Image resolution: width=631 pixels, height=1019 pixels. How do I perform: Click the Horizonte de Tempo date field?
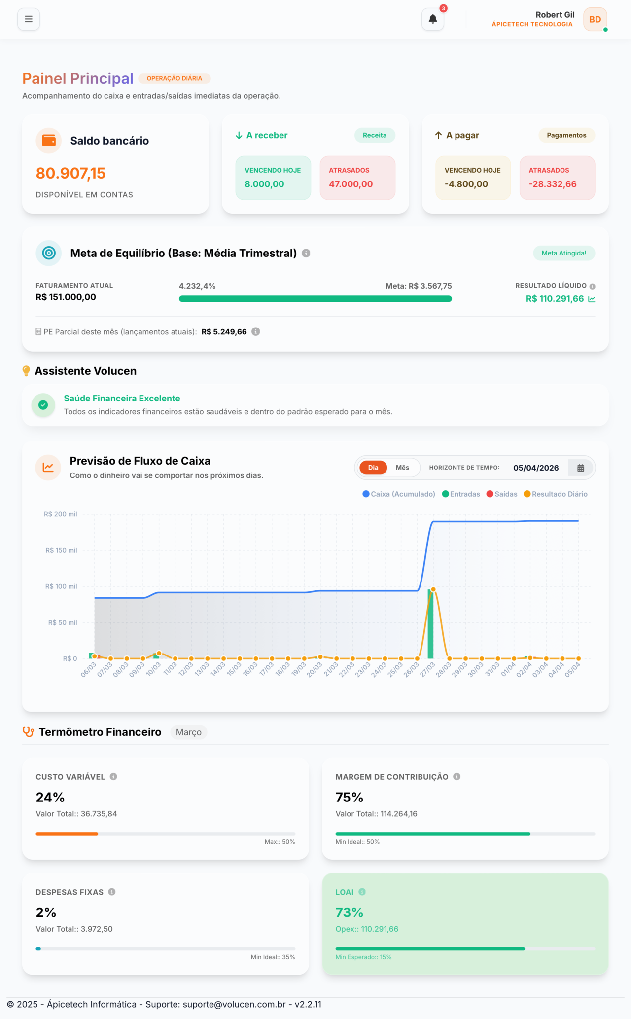click(536, 468)
